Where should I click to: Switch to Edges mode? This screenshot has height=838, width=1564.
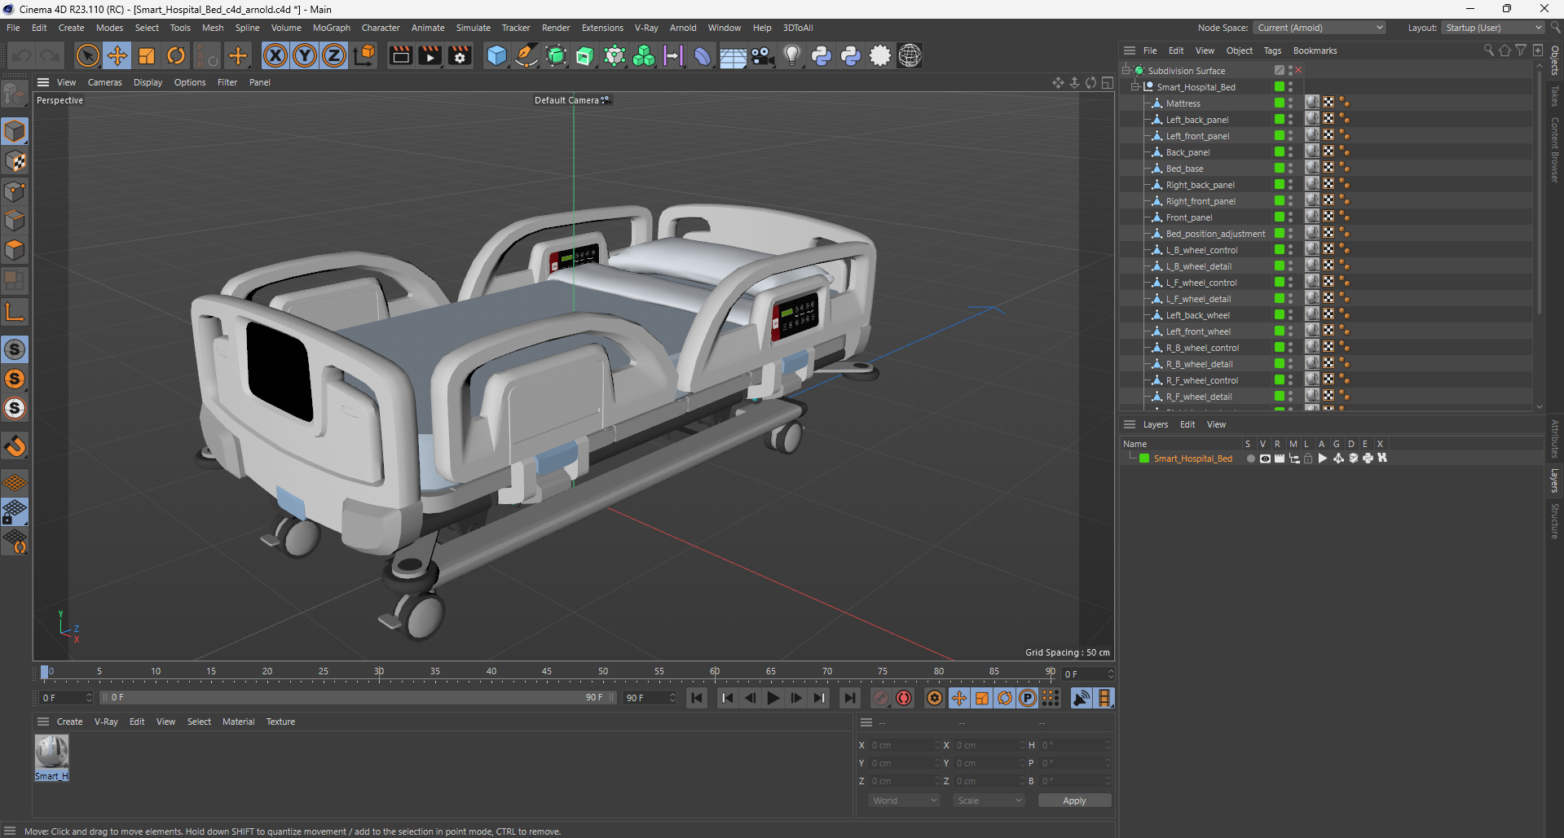tap(15, 221)
